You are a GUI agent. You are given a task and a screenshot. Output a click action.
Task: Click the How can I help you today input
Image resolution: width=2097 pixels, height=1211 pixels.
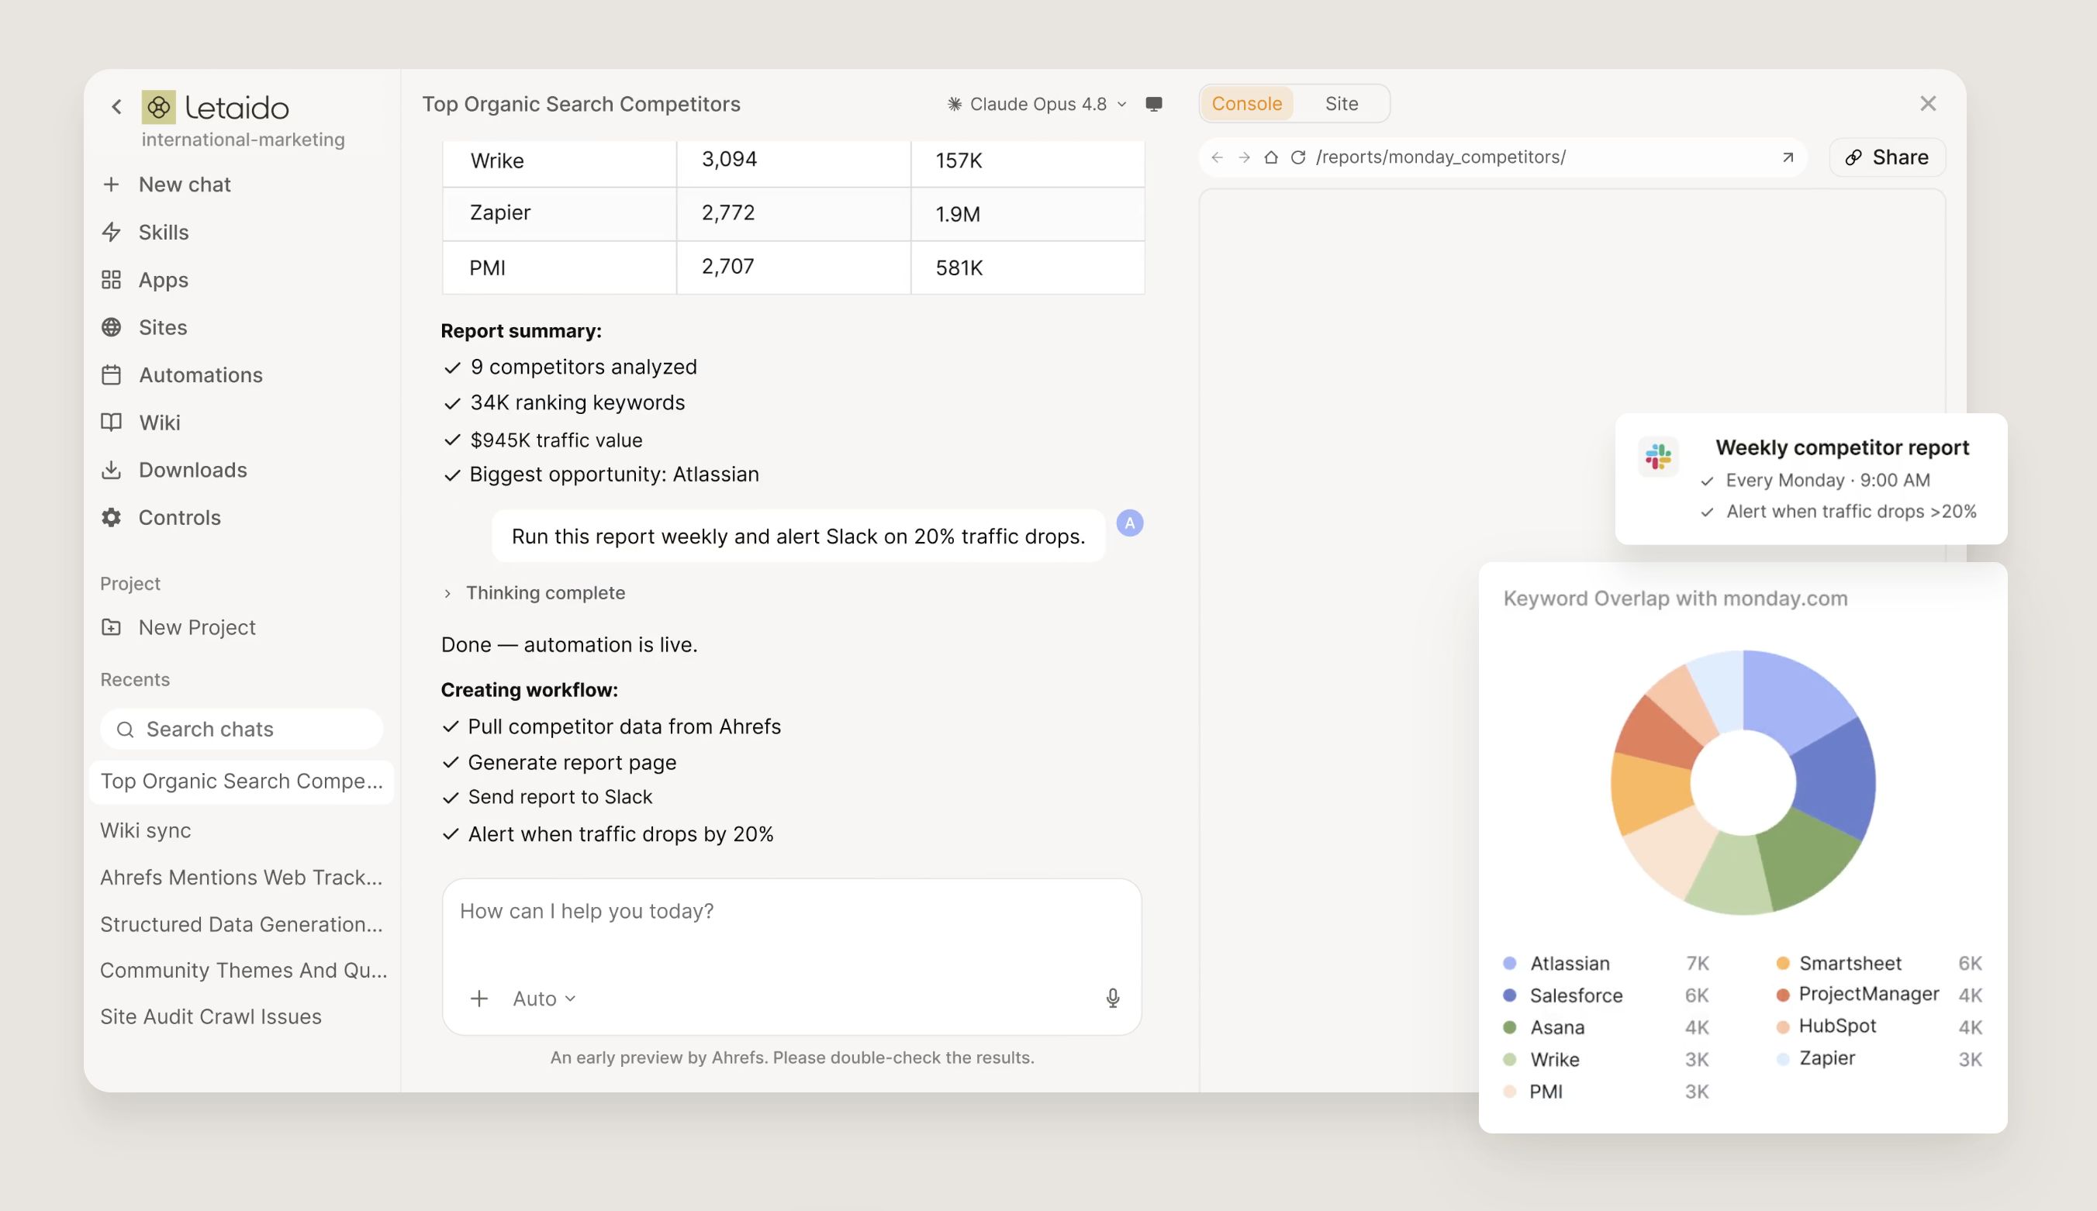tap(791, 912)
